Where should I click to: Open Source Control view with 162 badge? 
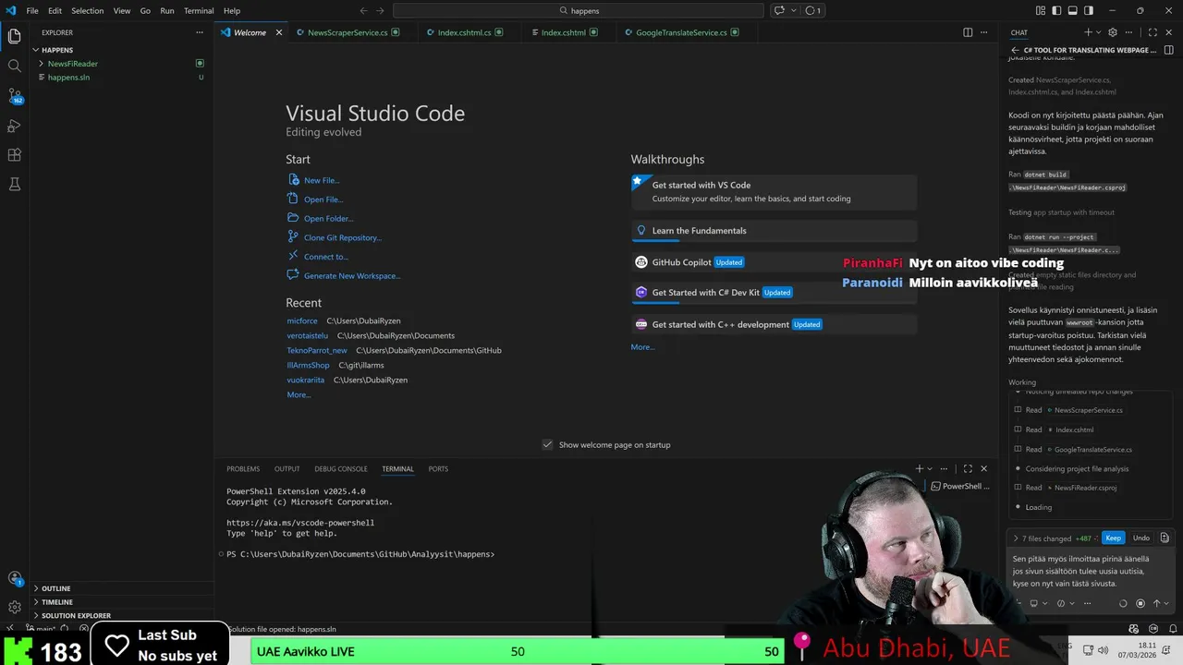14,95
